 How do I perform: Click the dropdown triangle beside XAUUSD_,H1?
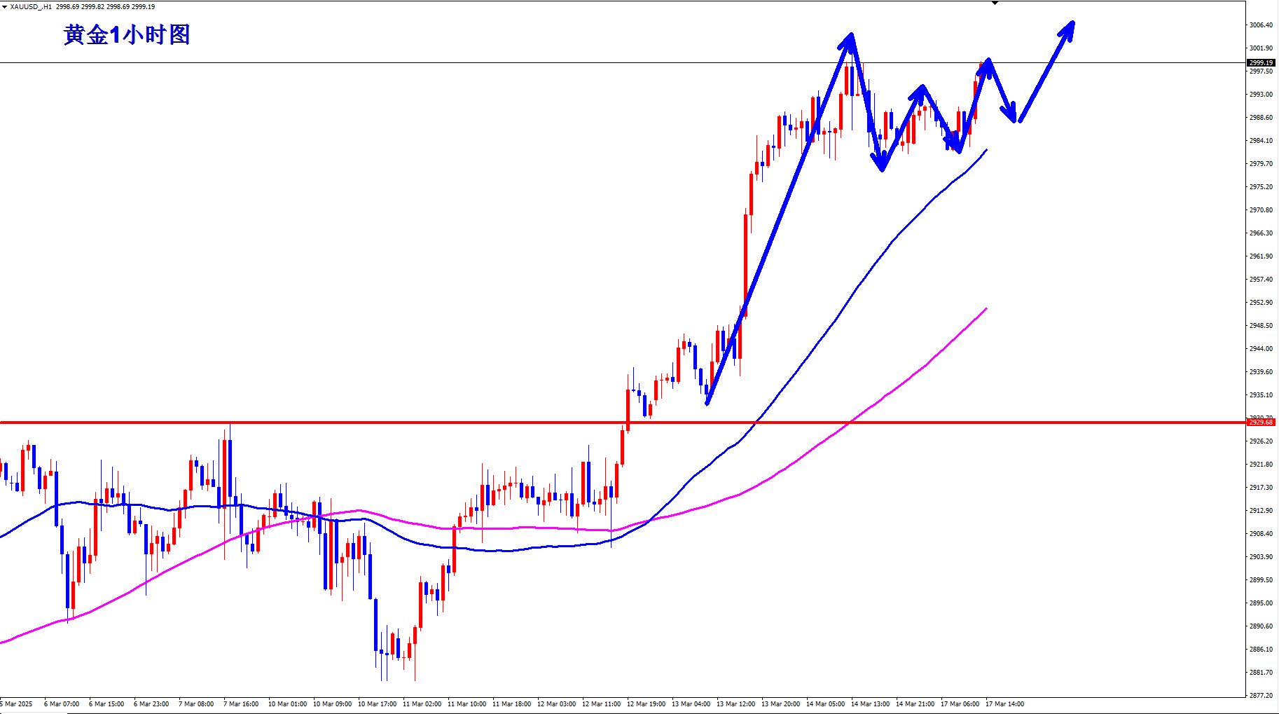click(x=4, y=6)
